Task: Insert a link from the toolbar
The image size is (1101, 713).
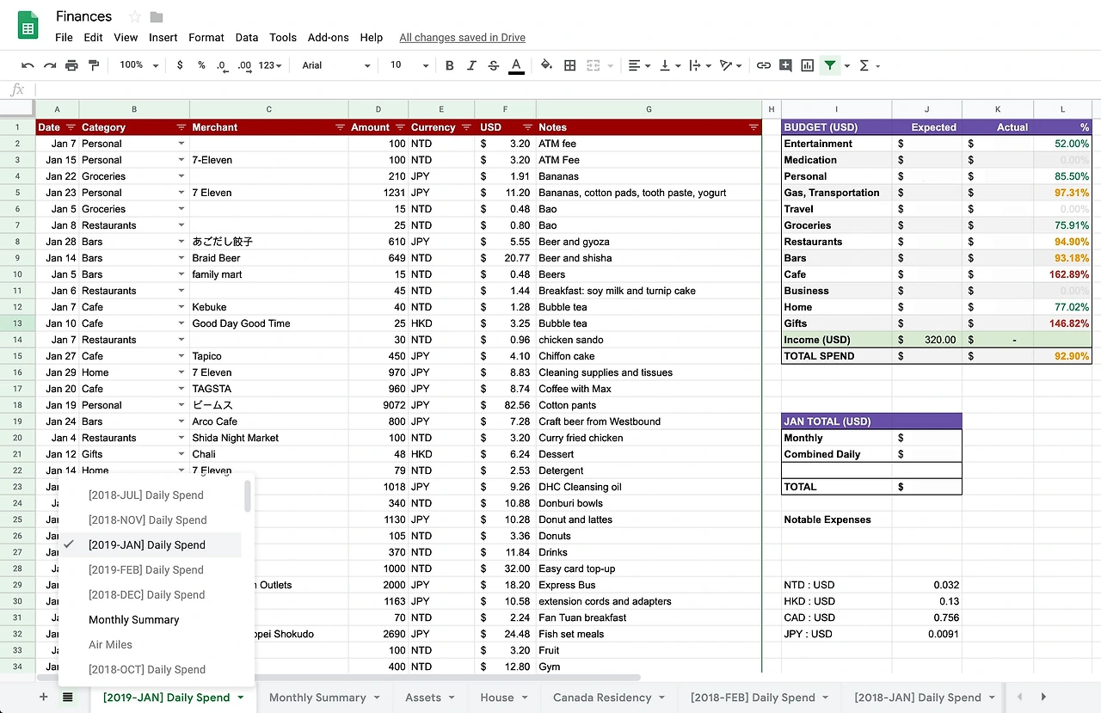Action: point(763,65)
